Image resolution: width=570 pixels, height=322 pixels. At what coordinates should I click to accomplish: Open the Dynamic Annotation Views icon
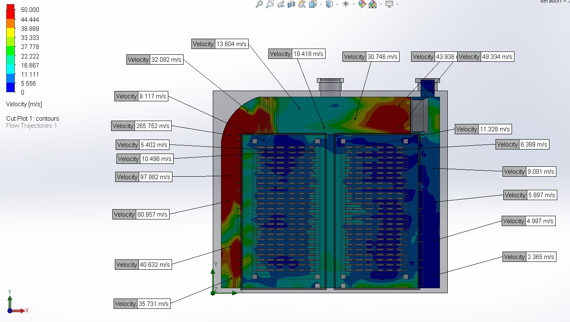tap(302, 4)
